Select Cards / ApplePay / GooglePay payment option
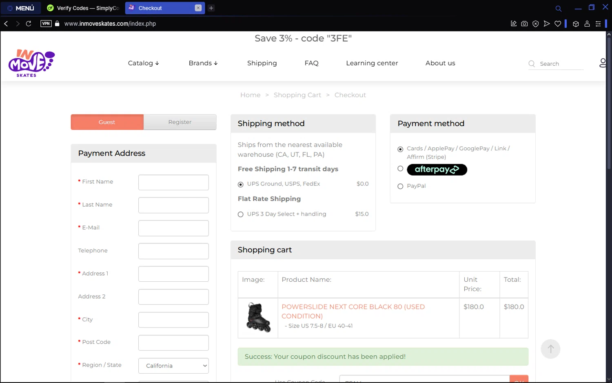Image resolution: width=612 pixels, height=383 pixels. coord(400,149)
